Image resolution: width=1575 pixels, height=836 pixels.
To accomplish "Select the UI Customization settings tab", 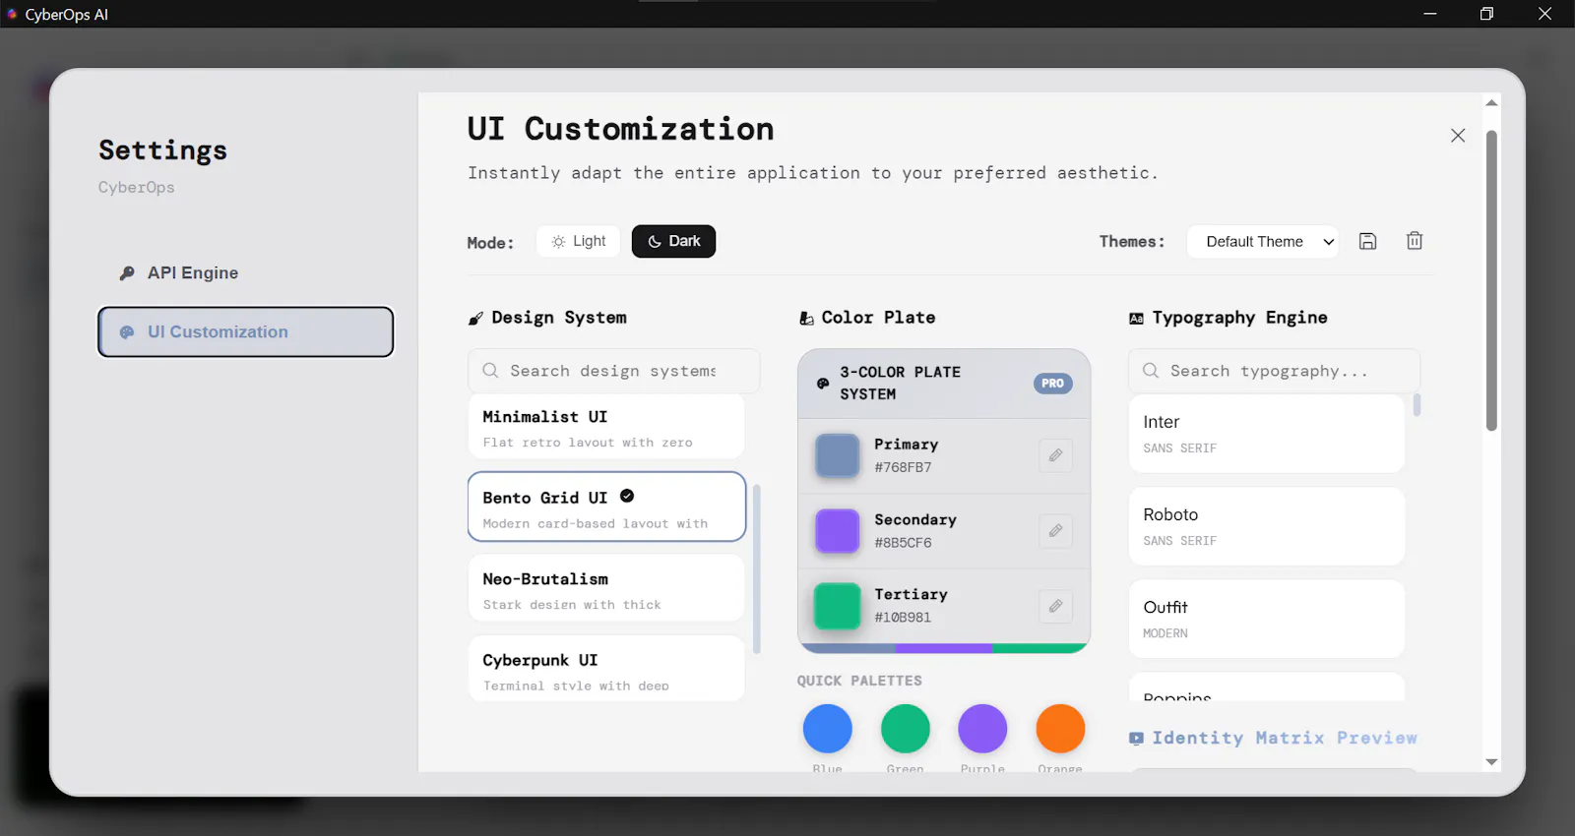I will [245, 332].
